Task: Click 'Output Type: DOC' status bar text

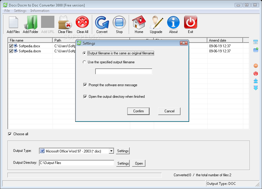Action: click(x=221, y=184)
